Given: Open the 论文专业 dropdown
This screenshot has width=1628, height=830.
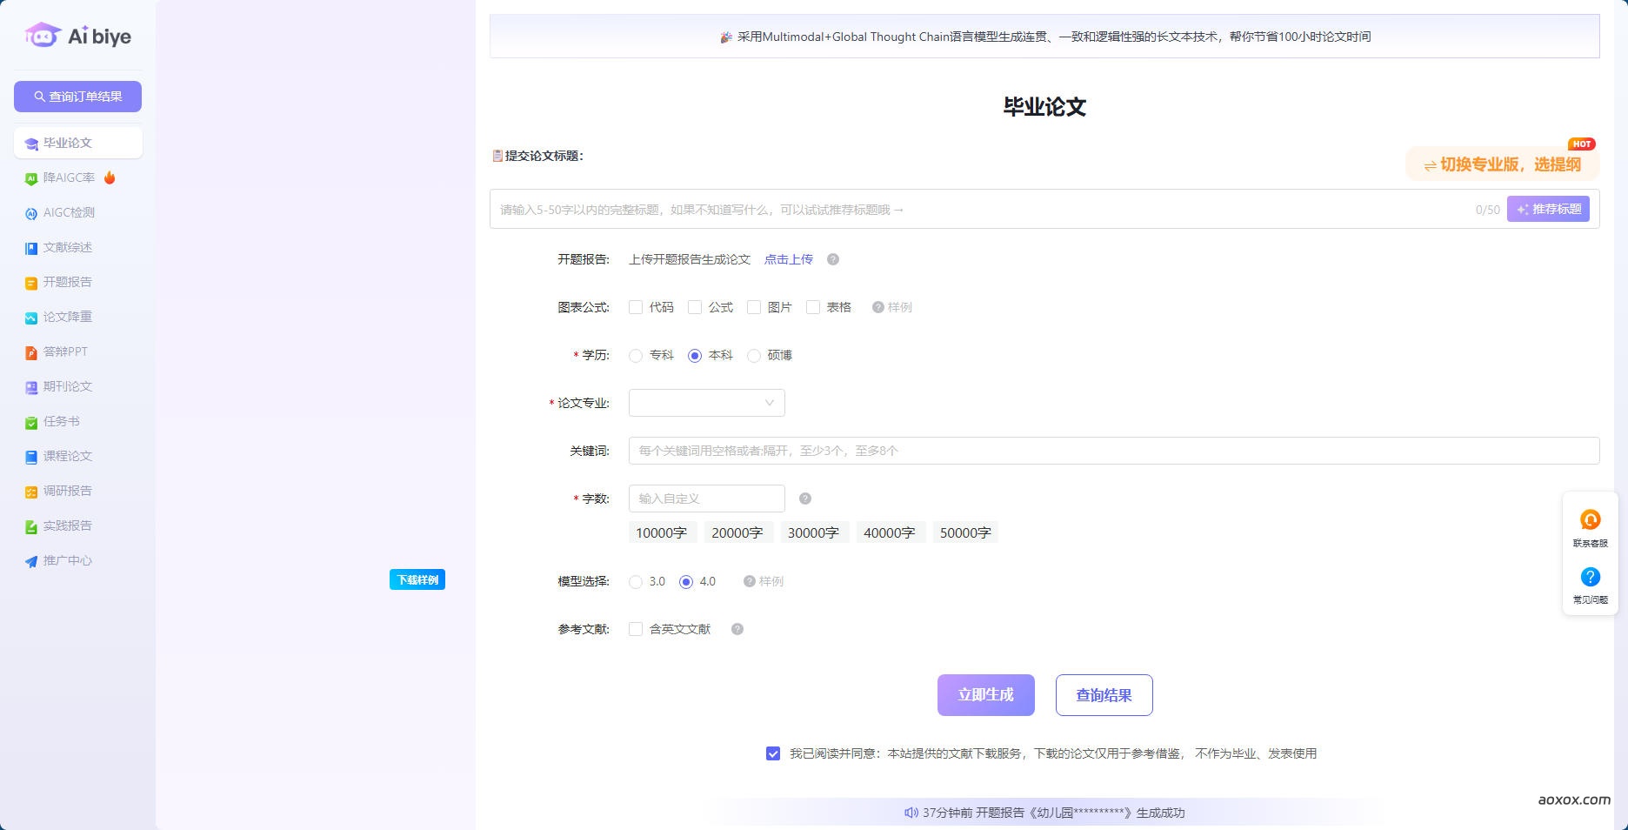Looking at the screenshot, I should click(x=706, y=403).
